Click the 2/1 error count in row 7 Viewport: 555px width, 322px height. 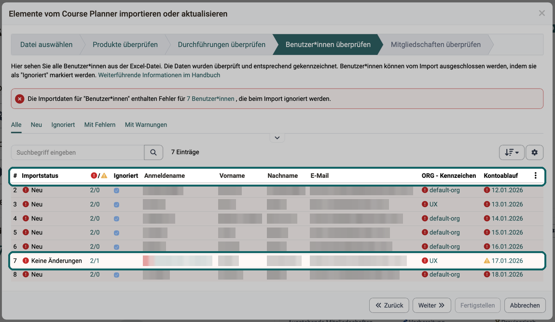pyautogui.click(x=95, y=261)
